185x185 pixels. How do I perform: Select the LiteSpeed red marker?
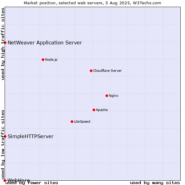[72, 122]
